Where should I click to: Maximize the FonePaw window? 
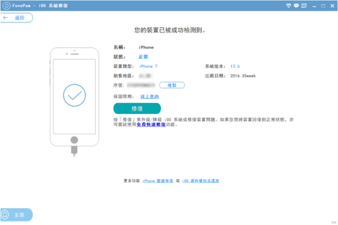tap(323, 6)
